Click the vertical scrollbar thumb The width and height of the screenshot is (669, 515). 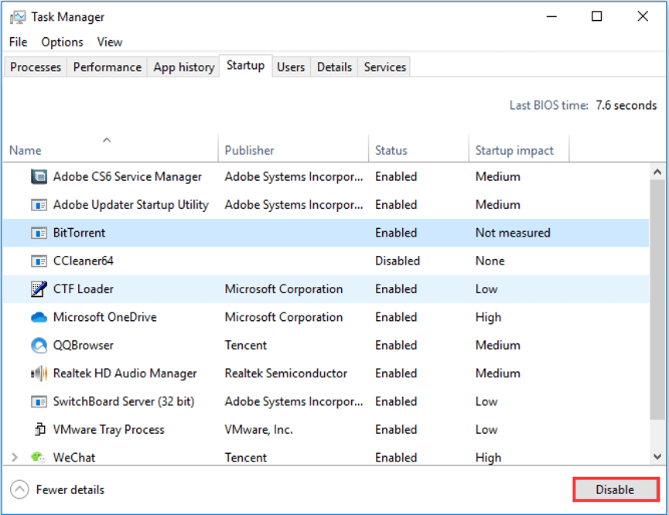point(657,298)
